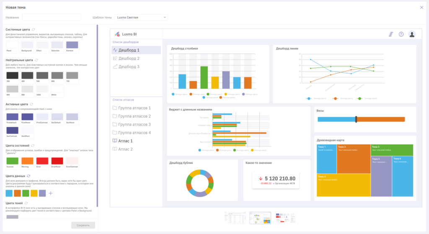Close the Новая тема dialog
The height and width of the screenshot is (234, 429).
point(421,8)
